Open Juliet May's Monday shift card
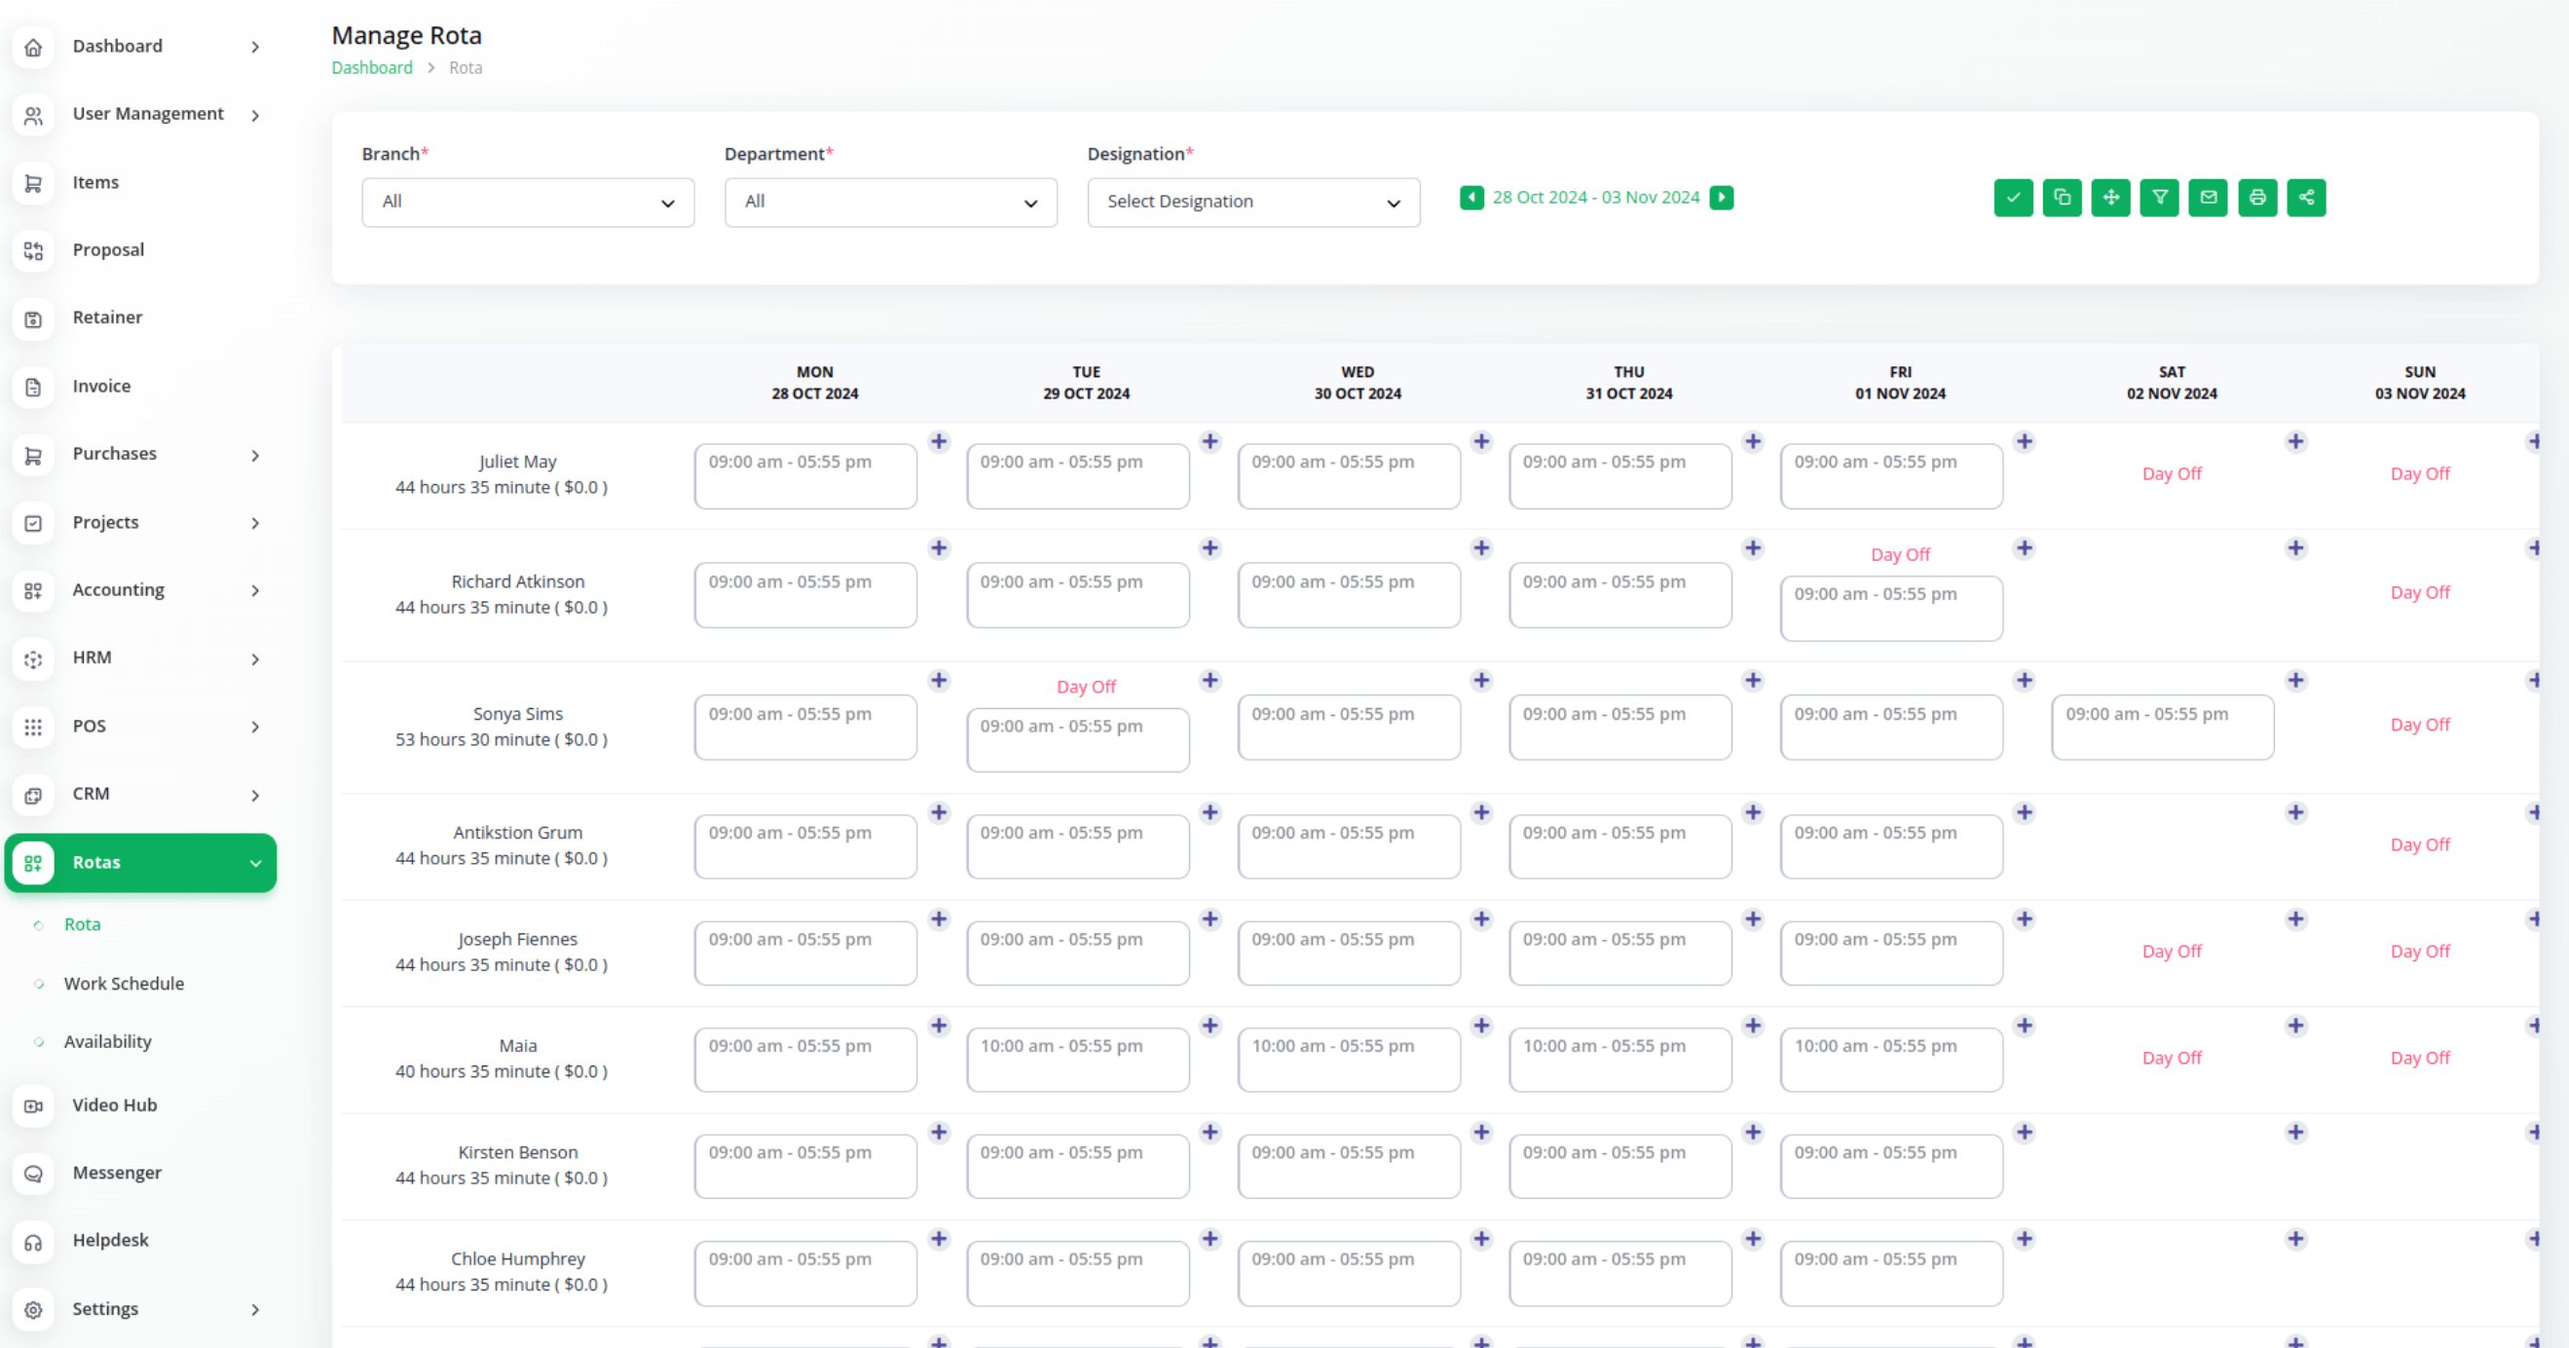The image size is (2569, 1348). (x=804, y=476)
